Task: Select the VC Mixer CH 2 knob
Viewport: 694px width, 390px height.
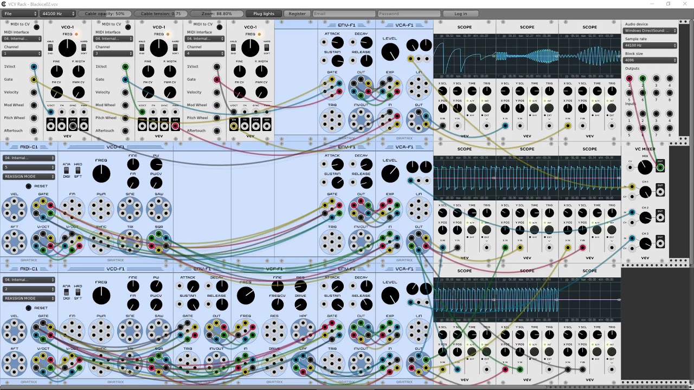Action: click(x=645, y=218)
